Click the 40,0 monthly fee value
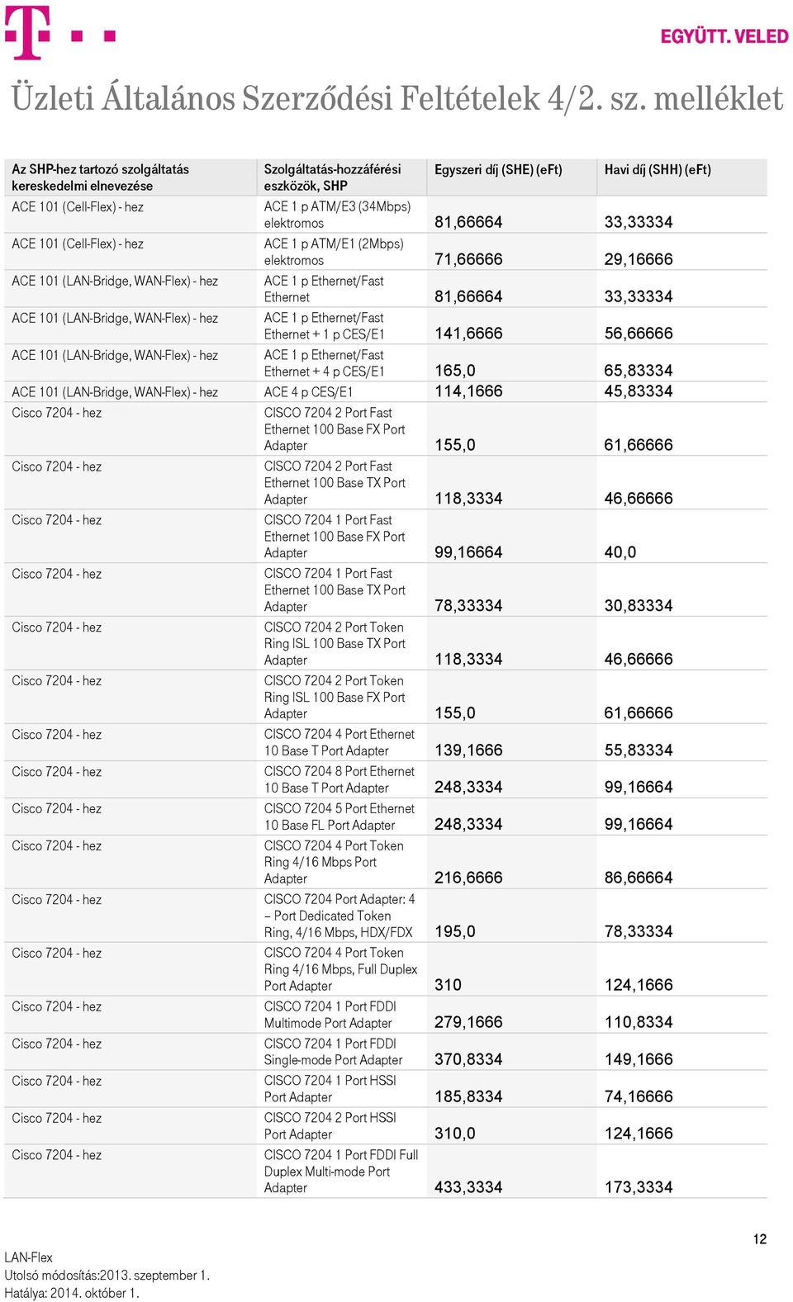The image size is (793, 1302). point(620,552)
